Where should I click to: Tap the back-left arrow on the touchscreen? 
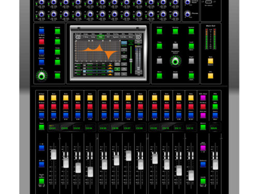pos(78,37)
